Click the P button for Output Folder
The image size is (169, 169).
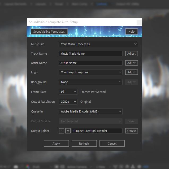click(x=62, y=131)
